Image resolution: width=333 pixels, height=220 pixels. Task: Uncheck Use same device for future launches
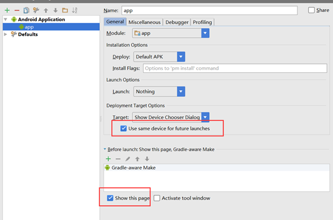tap(123, 129)
